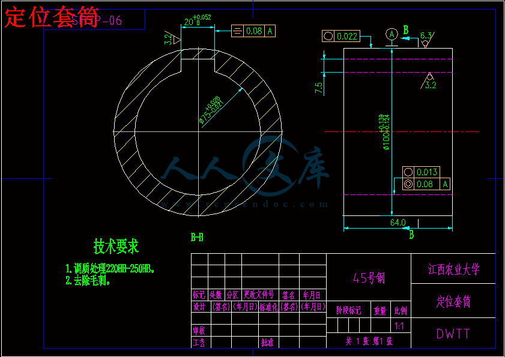Click the 64.0 length dimension text
505x357 pixels.
(x=398, y=223)
